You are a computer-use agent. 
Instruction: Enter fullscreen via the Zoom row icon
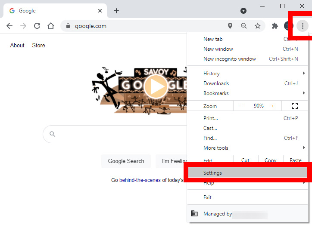point(294,106)
